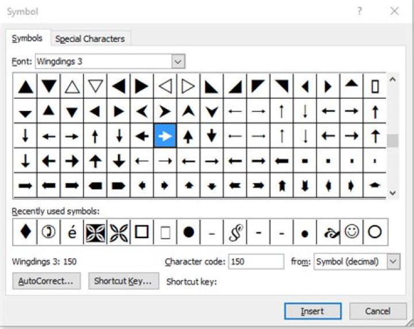Select the hollow right-pointing triangle symbol

coord(189,87)
